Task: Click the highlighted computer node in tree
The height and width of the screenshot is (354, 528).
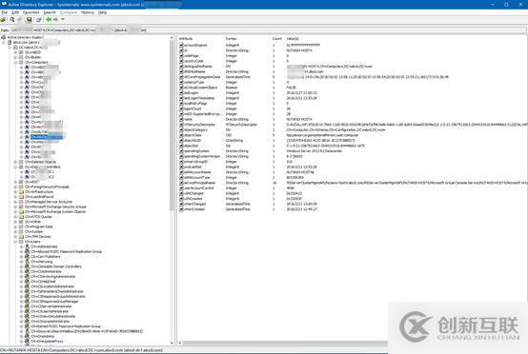Action: click(x=47, y=137)
